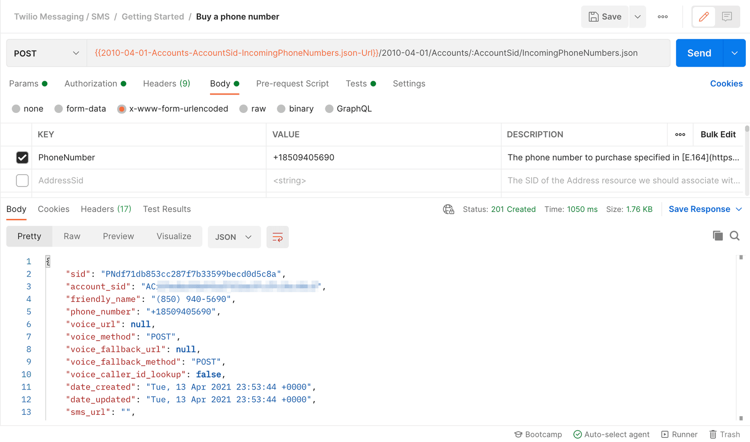Viewport: 750px width, 442px height.
Task: Open proxy settings via the globe icon
Action: click(x=448, y=209)
